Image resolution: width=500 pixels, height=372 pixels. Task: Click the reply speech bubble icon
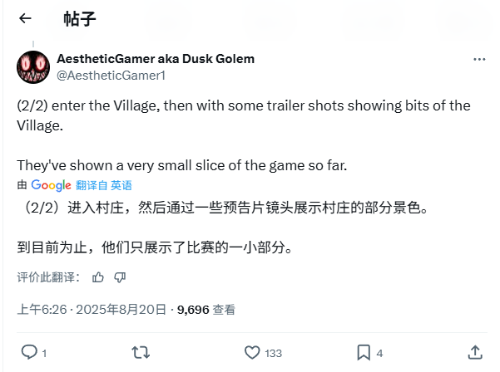(x=29, y=352)
